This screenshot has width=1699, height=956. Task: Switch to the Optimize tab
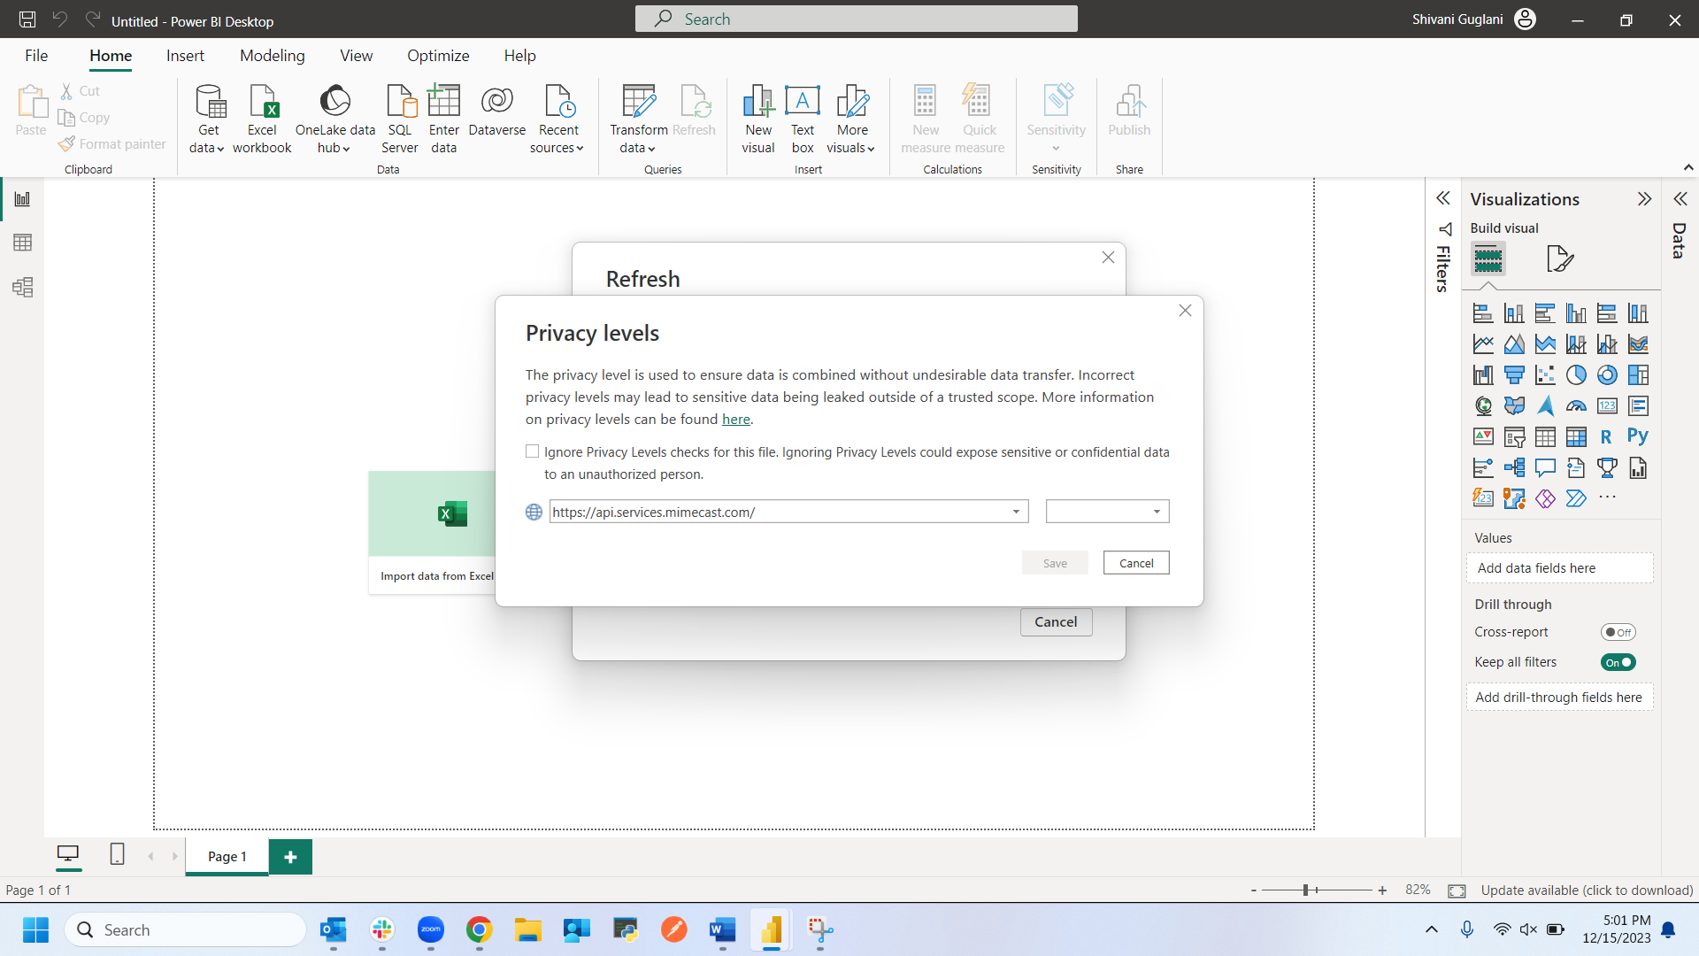click(x=438, y=56)
